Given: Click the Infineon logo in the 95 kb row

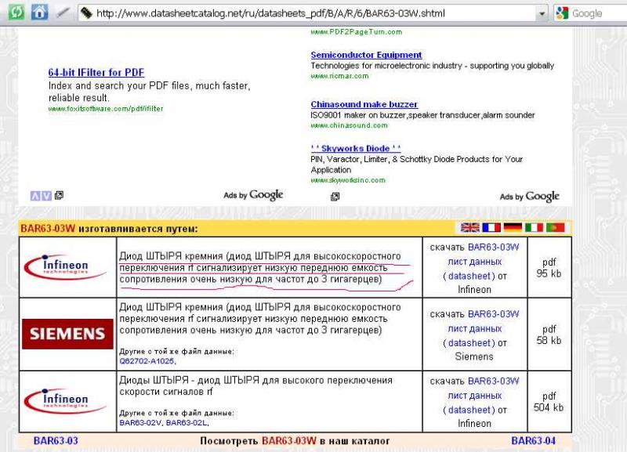Looking at the screenshot, I should [66, 267].
